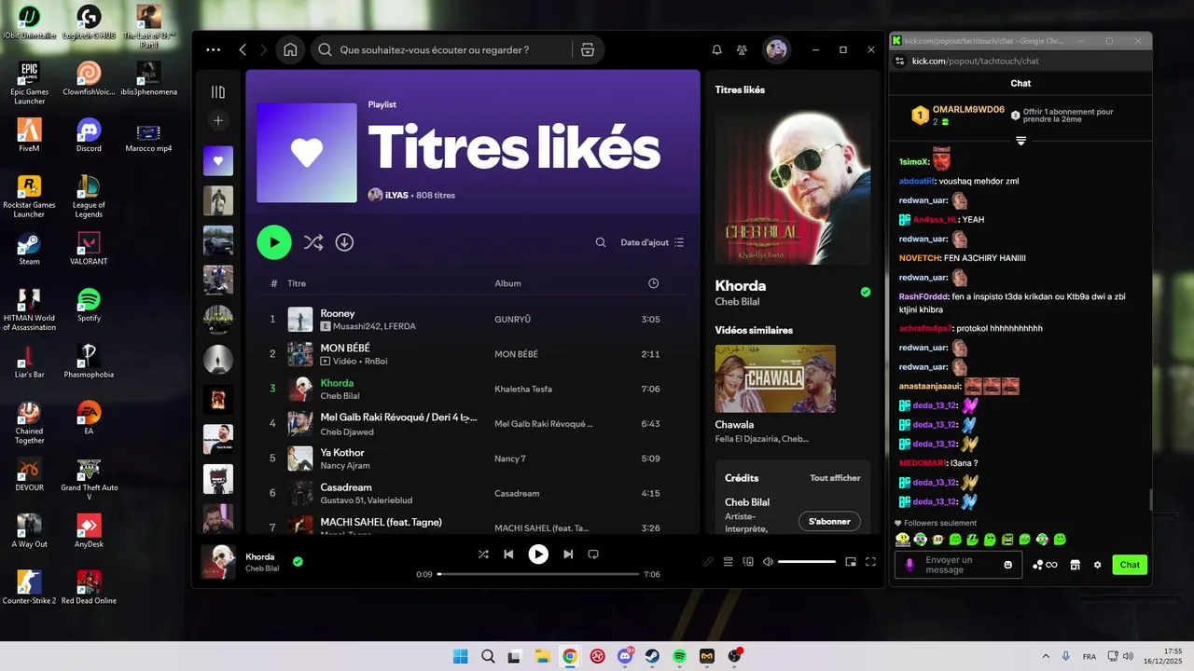The height and width of the screenshot is (671, 1194).
Task: Click the Cheb Bilal album art in side panel
Action: pyautogui.click(x=791, y=185)
